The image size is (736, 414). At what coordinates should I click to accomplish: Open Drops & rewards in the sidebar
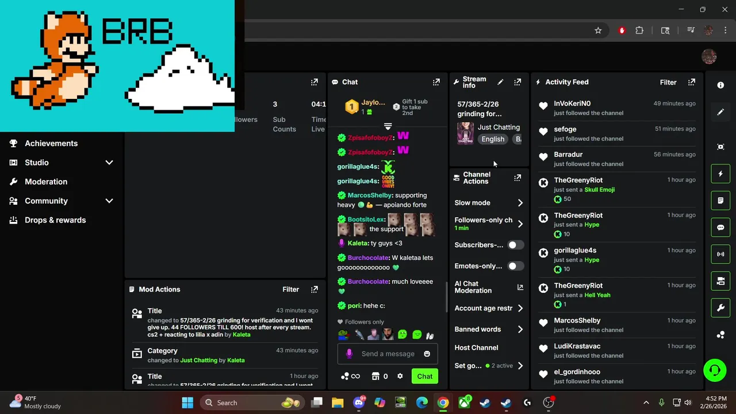point(55,220)
